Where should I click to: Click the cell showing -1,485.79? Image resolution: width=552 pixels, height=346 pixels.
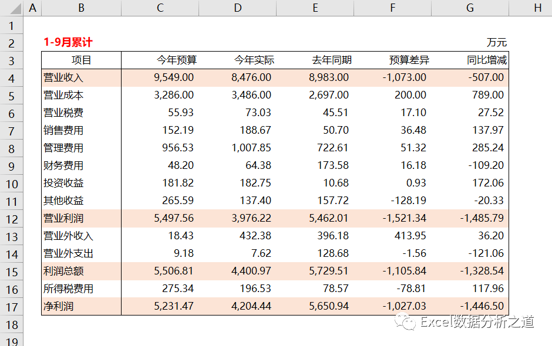point(470,218)
